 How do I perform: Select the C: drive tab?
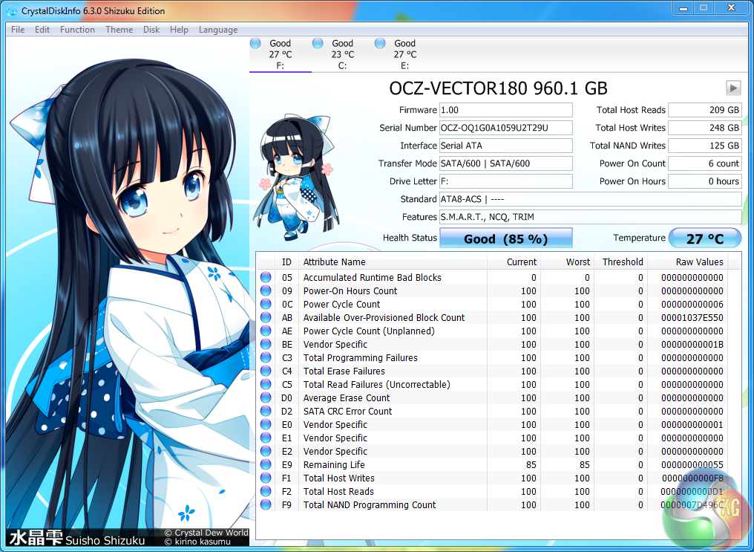pyautogui.click(x=342, y=54)
